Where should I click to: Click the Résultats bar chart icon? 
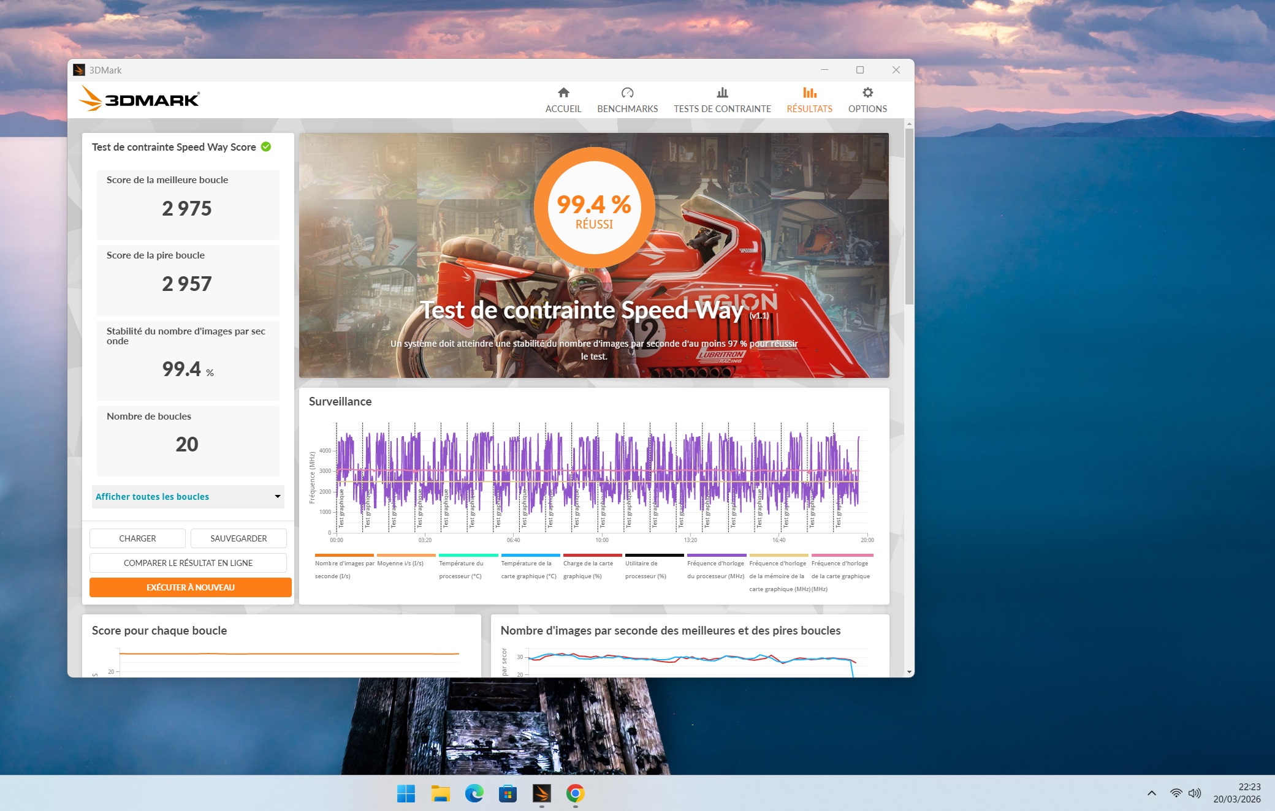809,93
